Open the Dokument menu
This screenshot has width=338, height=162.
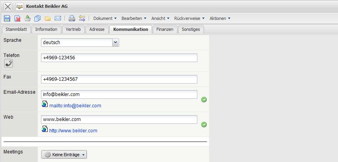point(105,18)
